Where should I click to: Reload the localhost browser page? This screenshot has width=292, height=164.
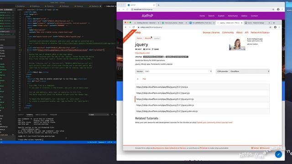[127, 9]
